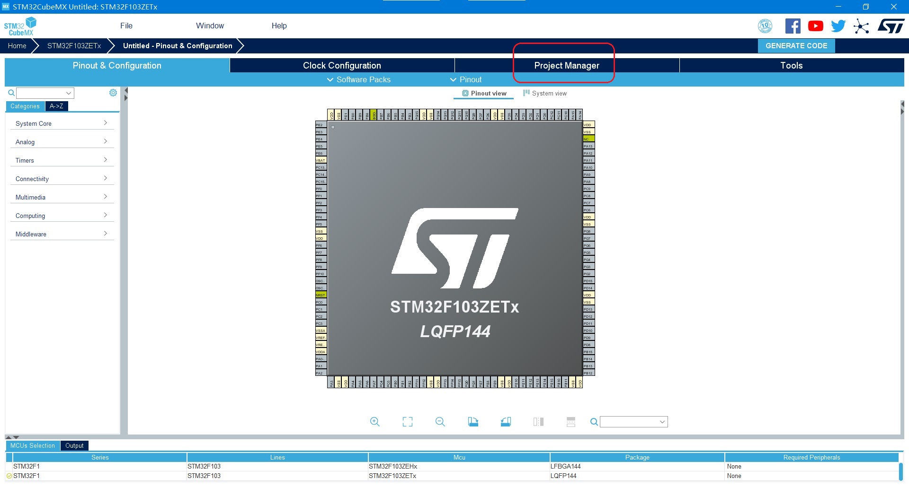
Task: Open the Help menu
Action: pos(279,26)
